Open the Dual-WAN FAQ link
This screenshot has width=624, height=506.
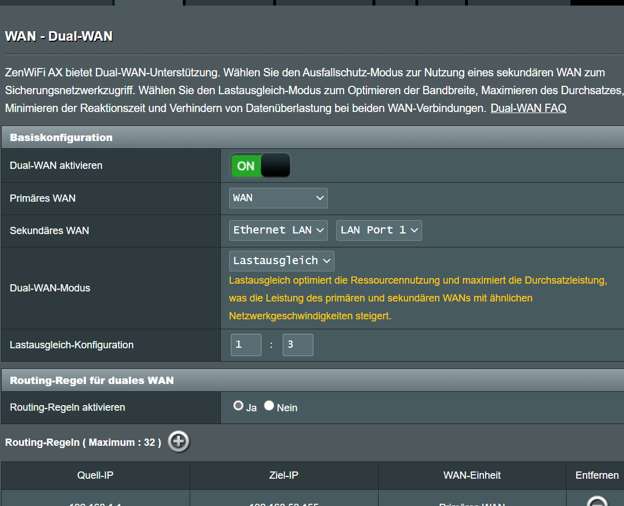click(x=528, y=108)
